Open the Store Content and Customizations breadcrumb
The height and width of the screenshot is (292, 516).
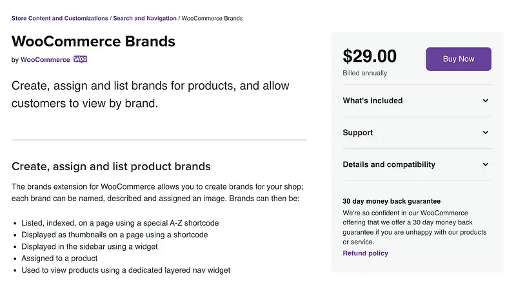click(x=60, y=18)
